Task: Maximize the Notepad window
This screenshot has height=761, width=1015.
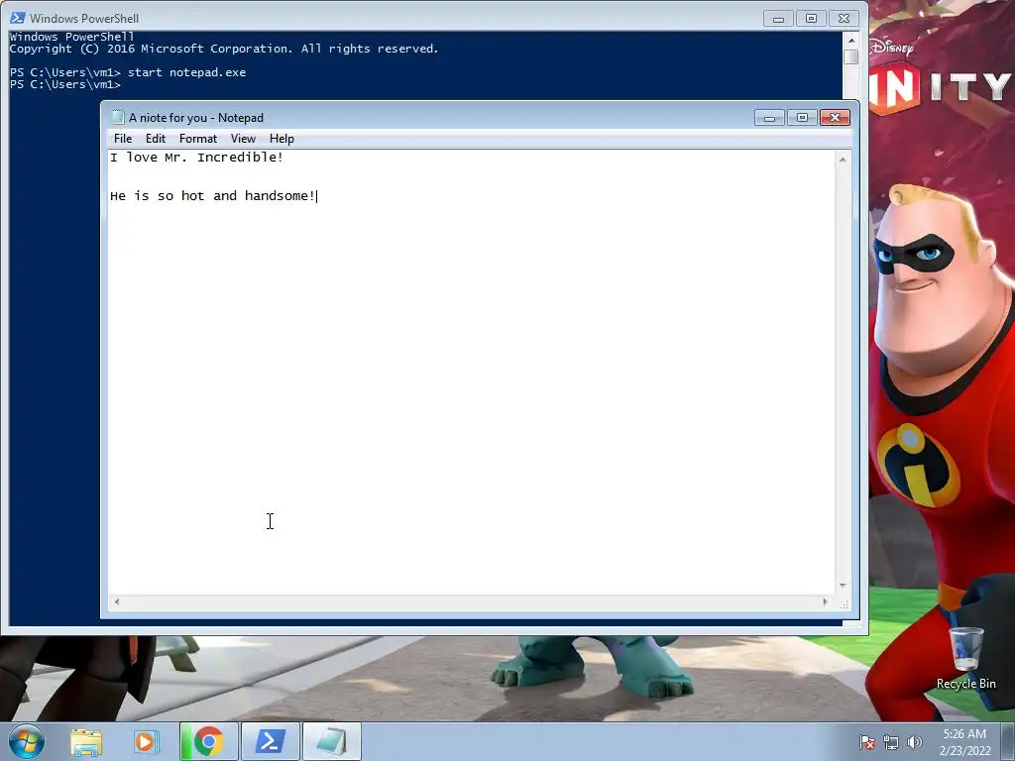Action: coord(802,118)
